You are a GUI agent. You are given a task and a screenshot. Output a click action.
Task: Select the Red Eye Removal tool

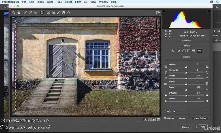tap(53, 13)
